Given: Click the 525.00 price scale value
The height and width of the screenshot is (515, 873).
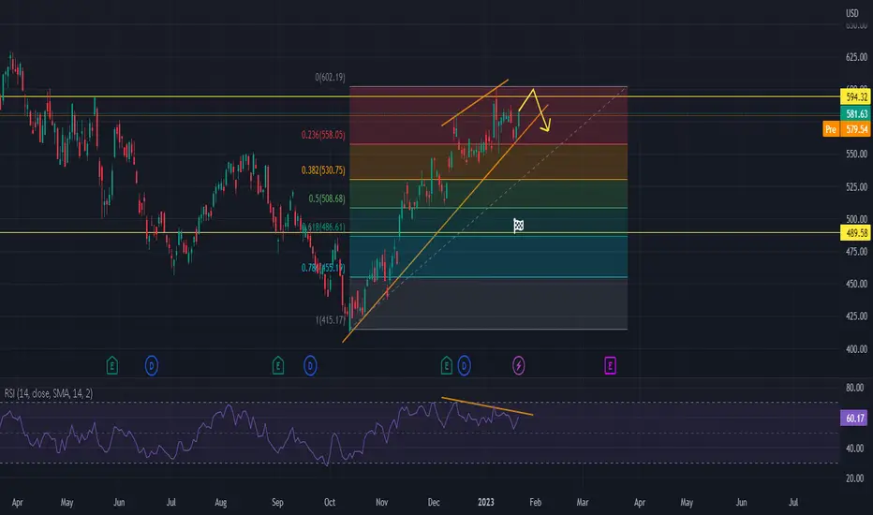Looking at the screenshot, I should click(x=856, y=186).
